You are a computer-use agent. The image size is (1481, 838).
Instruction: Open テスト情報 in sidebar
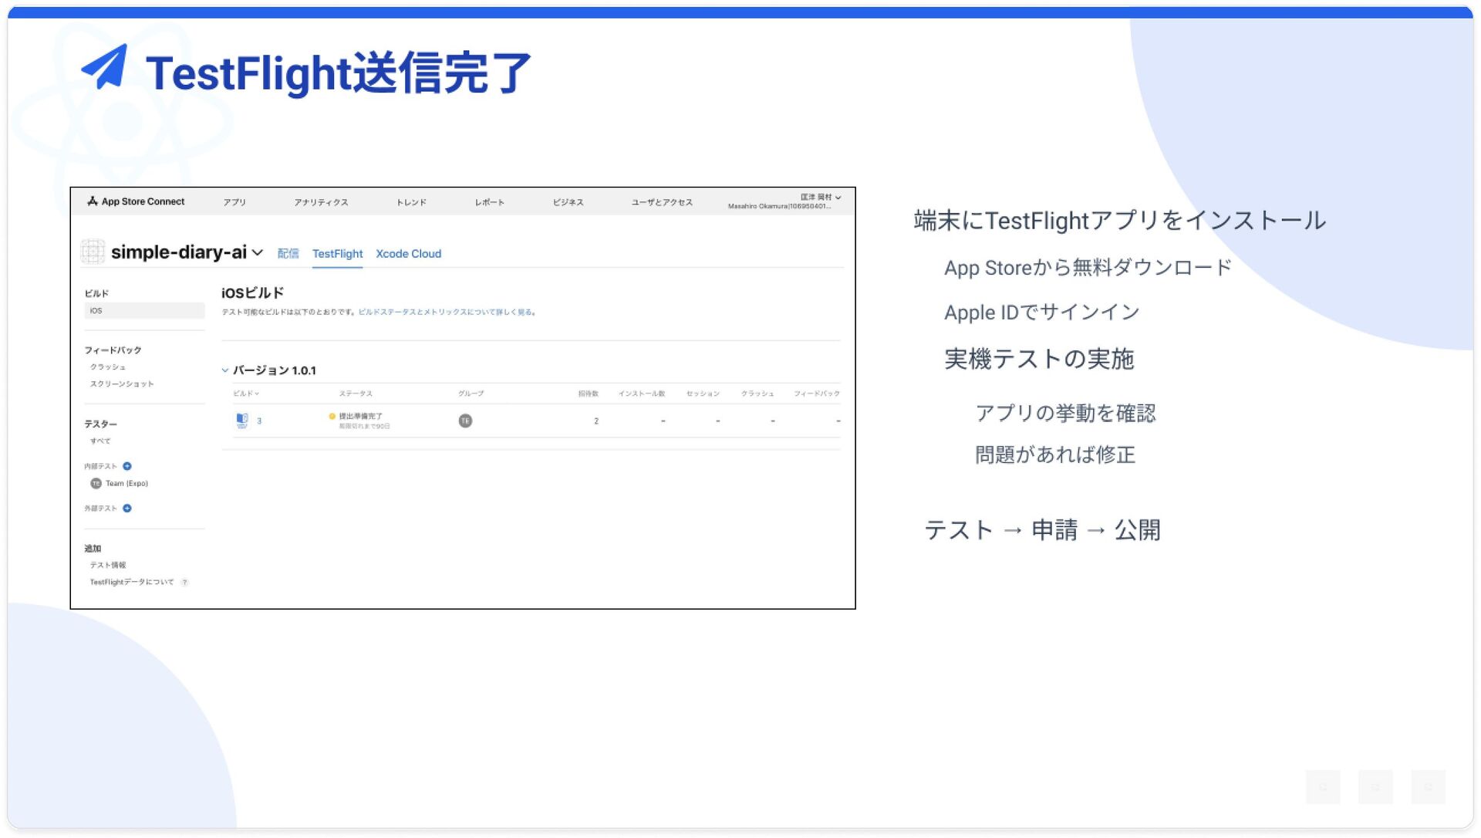[x=108, y=566]
